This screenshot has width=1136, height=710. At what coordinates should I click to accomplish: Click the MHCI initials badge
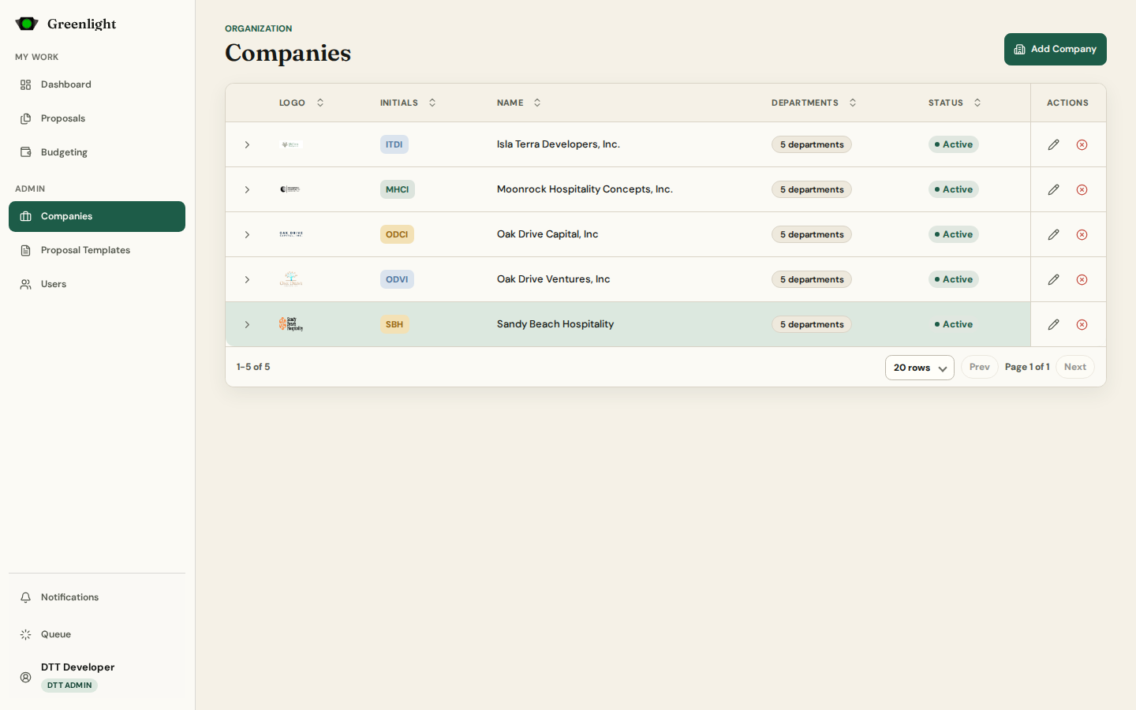(398, 189)
